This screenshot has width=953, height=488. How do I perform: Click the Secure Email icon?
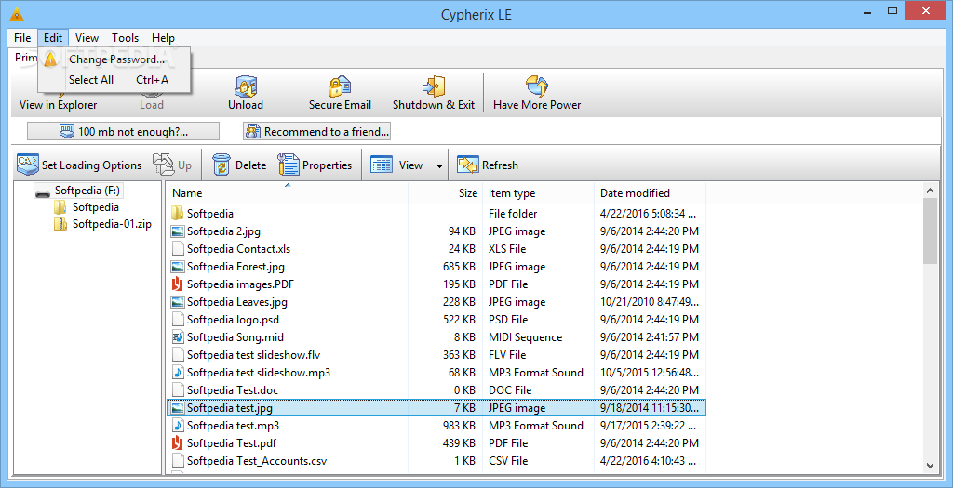tap(340, 86)
